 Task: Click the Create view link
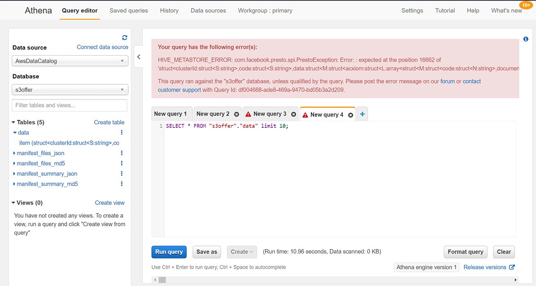click(x=110, y=203)
